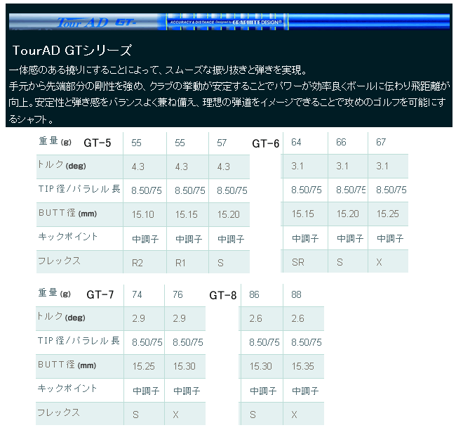Click the 'BUTT径 (mm)' label in the upper table

coord(67,213)
